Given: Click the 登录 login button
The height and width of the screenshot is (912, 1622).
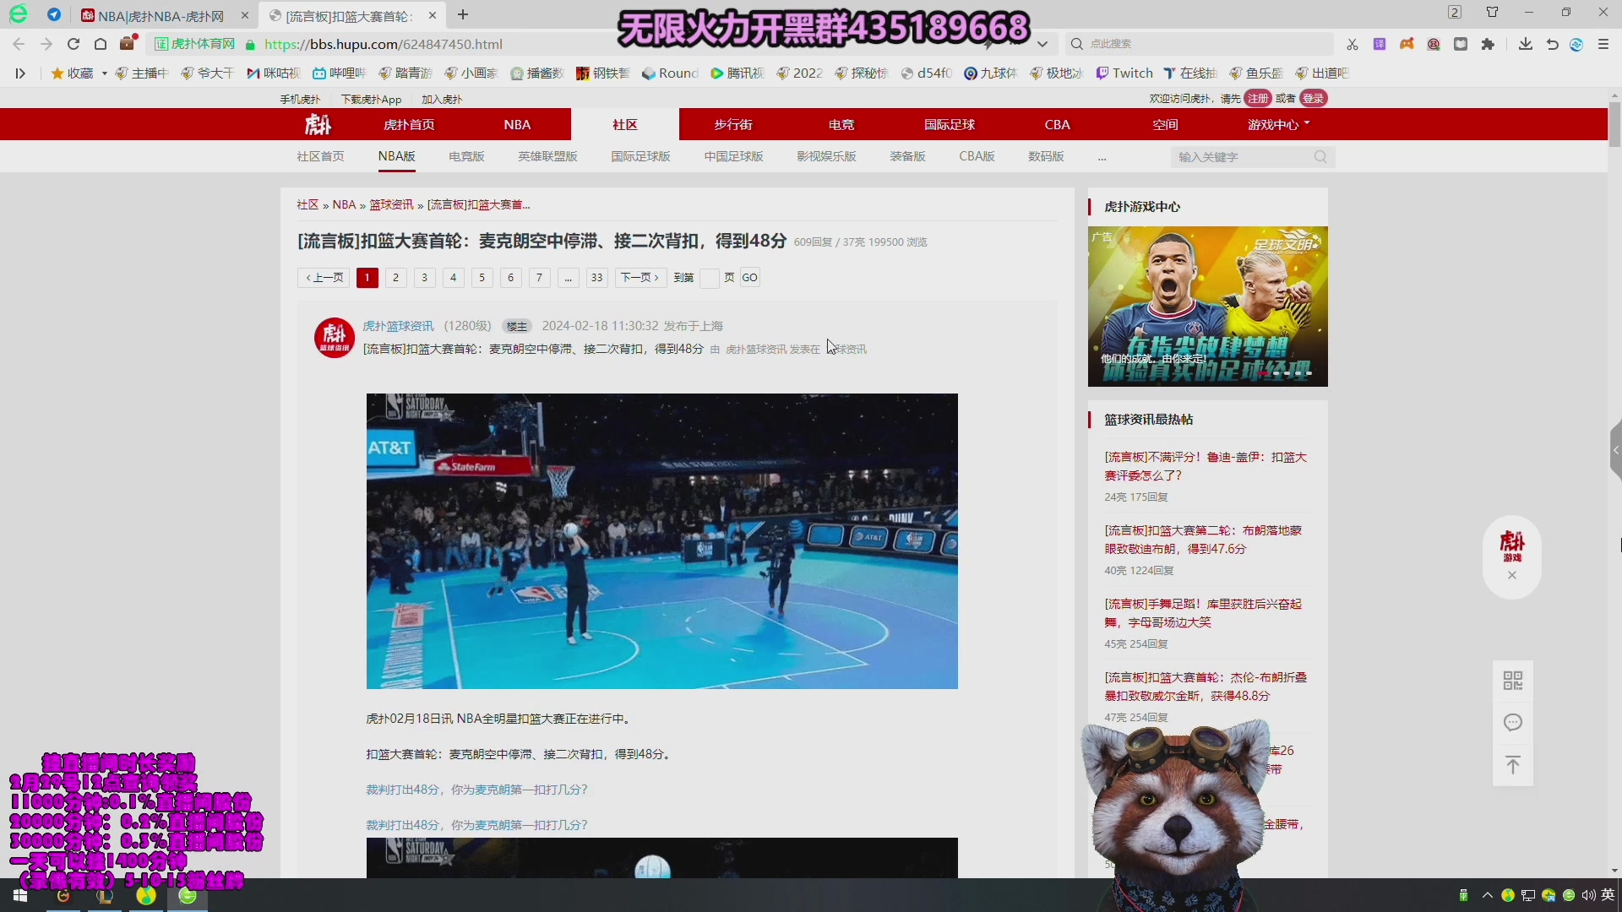Looking at the screenshot, I should click(x=1313, y=99).
